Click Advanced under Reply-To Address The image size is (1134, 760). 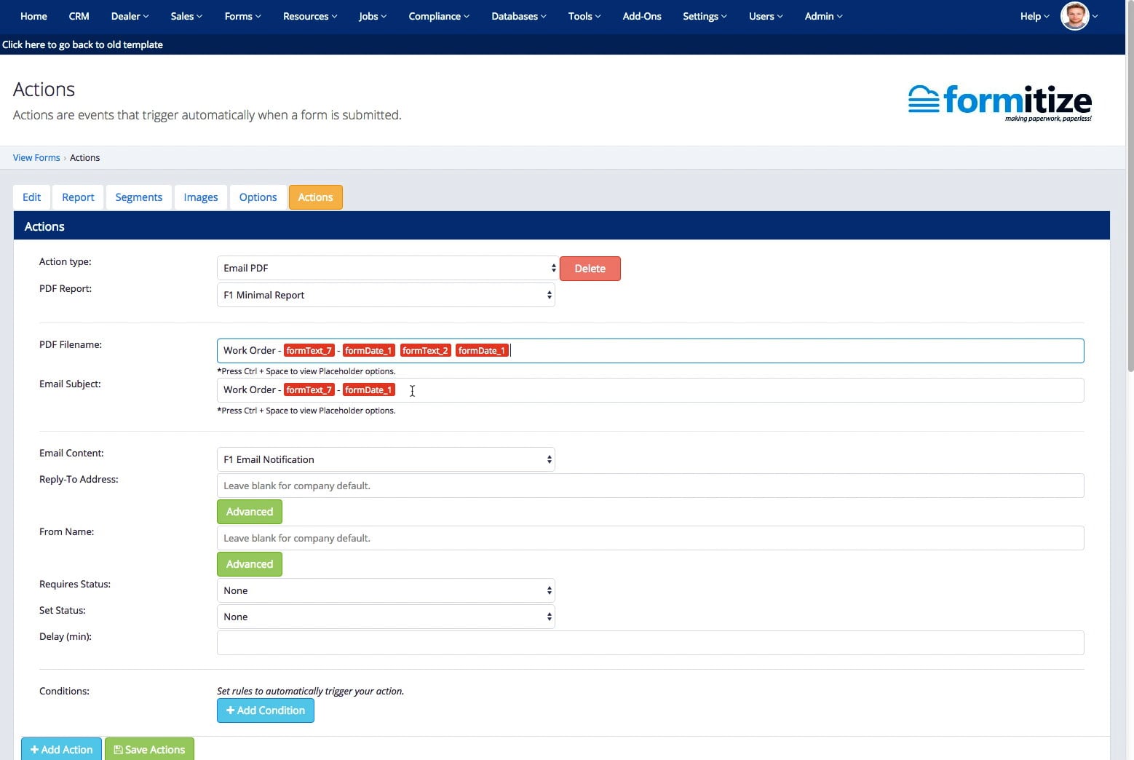(250, 512)
